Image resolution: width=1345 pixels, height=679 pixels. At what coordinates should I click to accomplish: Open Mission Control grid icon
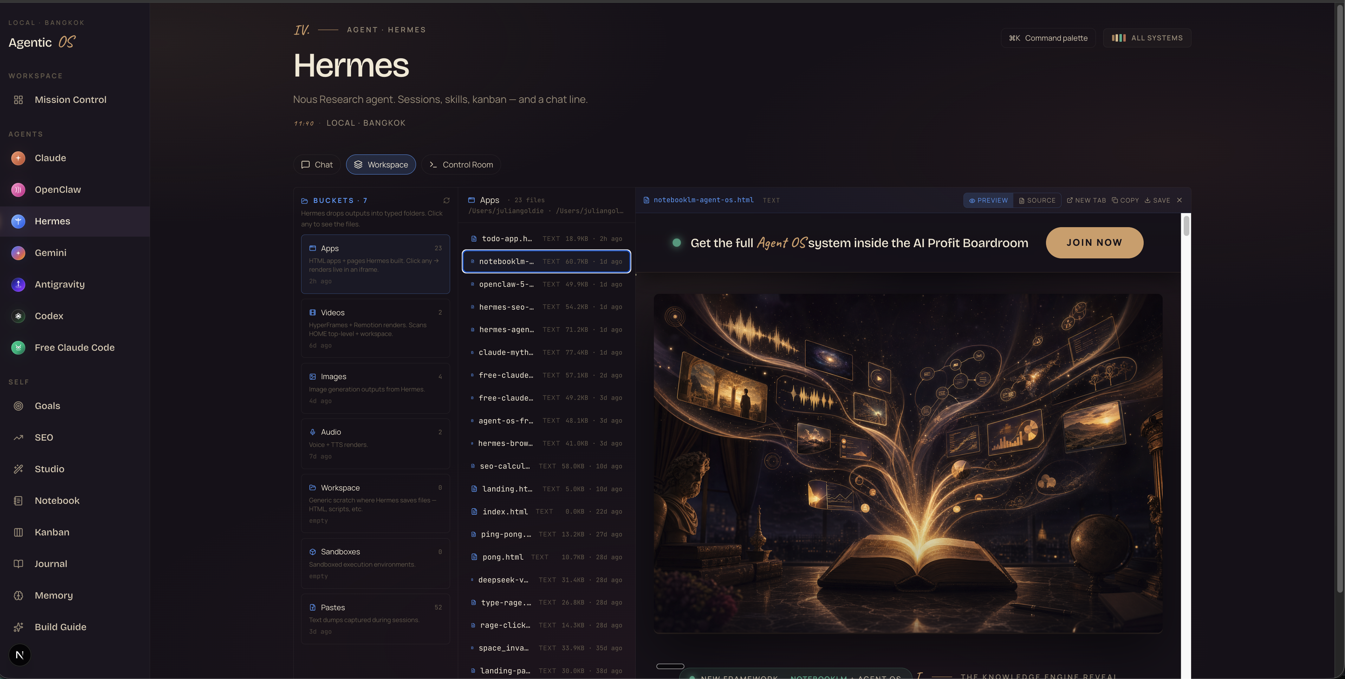point(18,100)
